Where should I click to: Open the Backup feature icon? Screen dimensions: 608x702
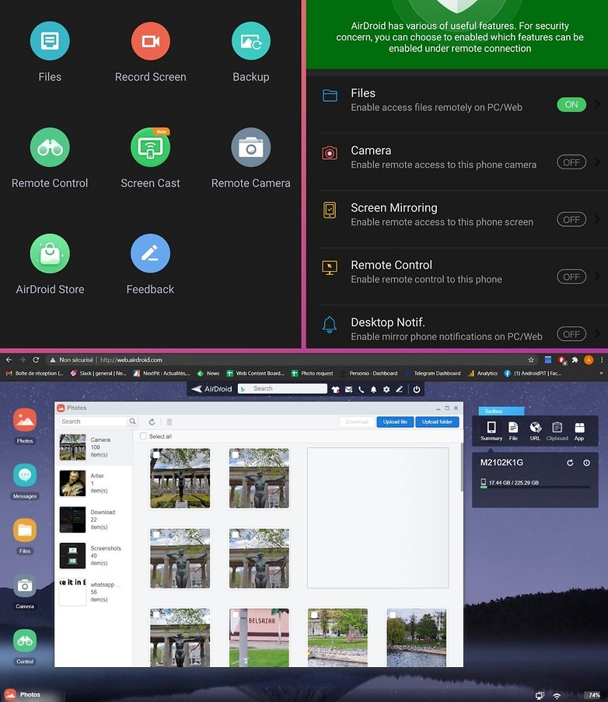click(x=250, y=40)
